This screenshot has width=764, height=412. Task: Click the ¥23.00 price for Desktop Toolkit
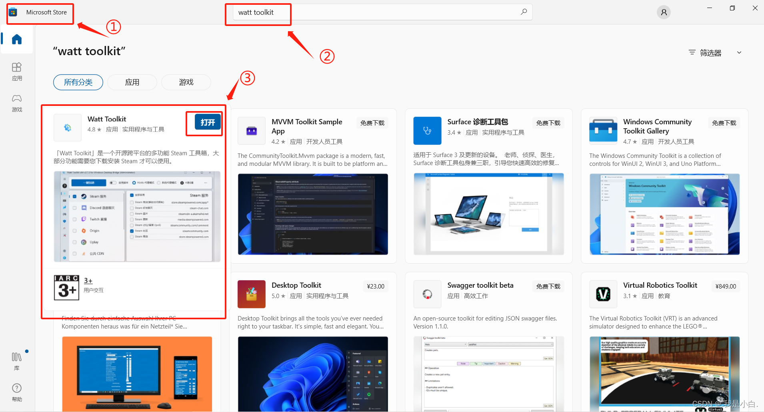coord(376,287)
